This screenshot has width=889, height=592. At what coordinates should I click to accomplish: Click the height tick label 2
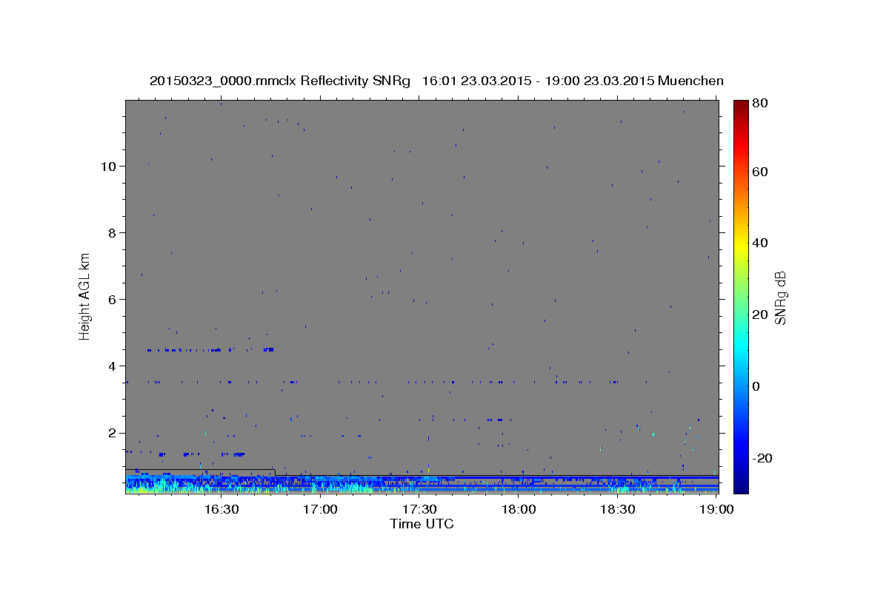(x=113, y=433)
